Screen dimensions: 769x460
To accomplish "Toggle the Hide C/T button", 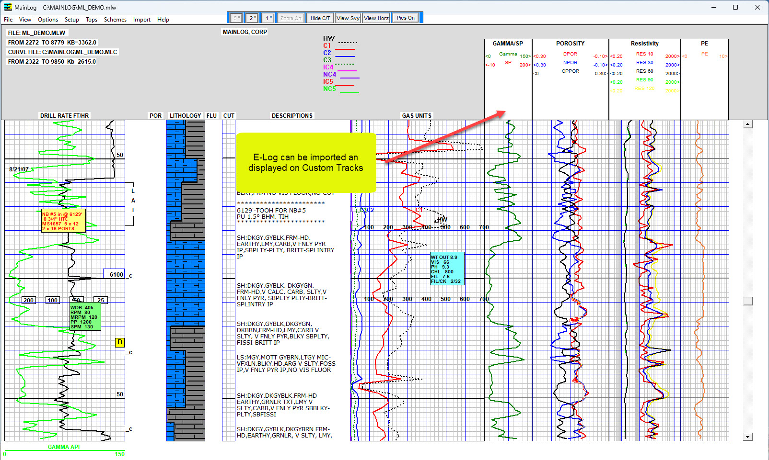I will (320, 18).
